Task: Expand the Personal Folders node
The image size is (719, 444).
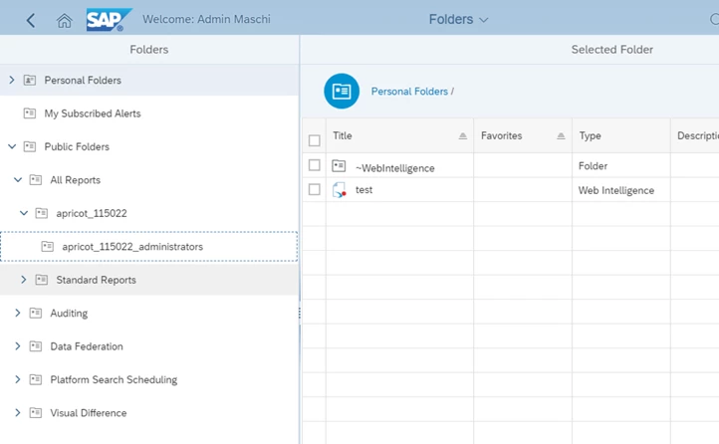Action: [x=12, y=81]
